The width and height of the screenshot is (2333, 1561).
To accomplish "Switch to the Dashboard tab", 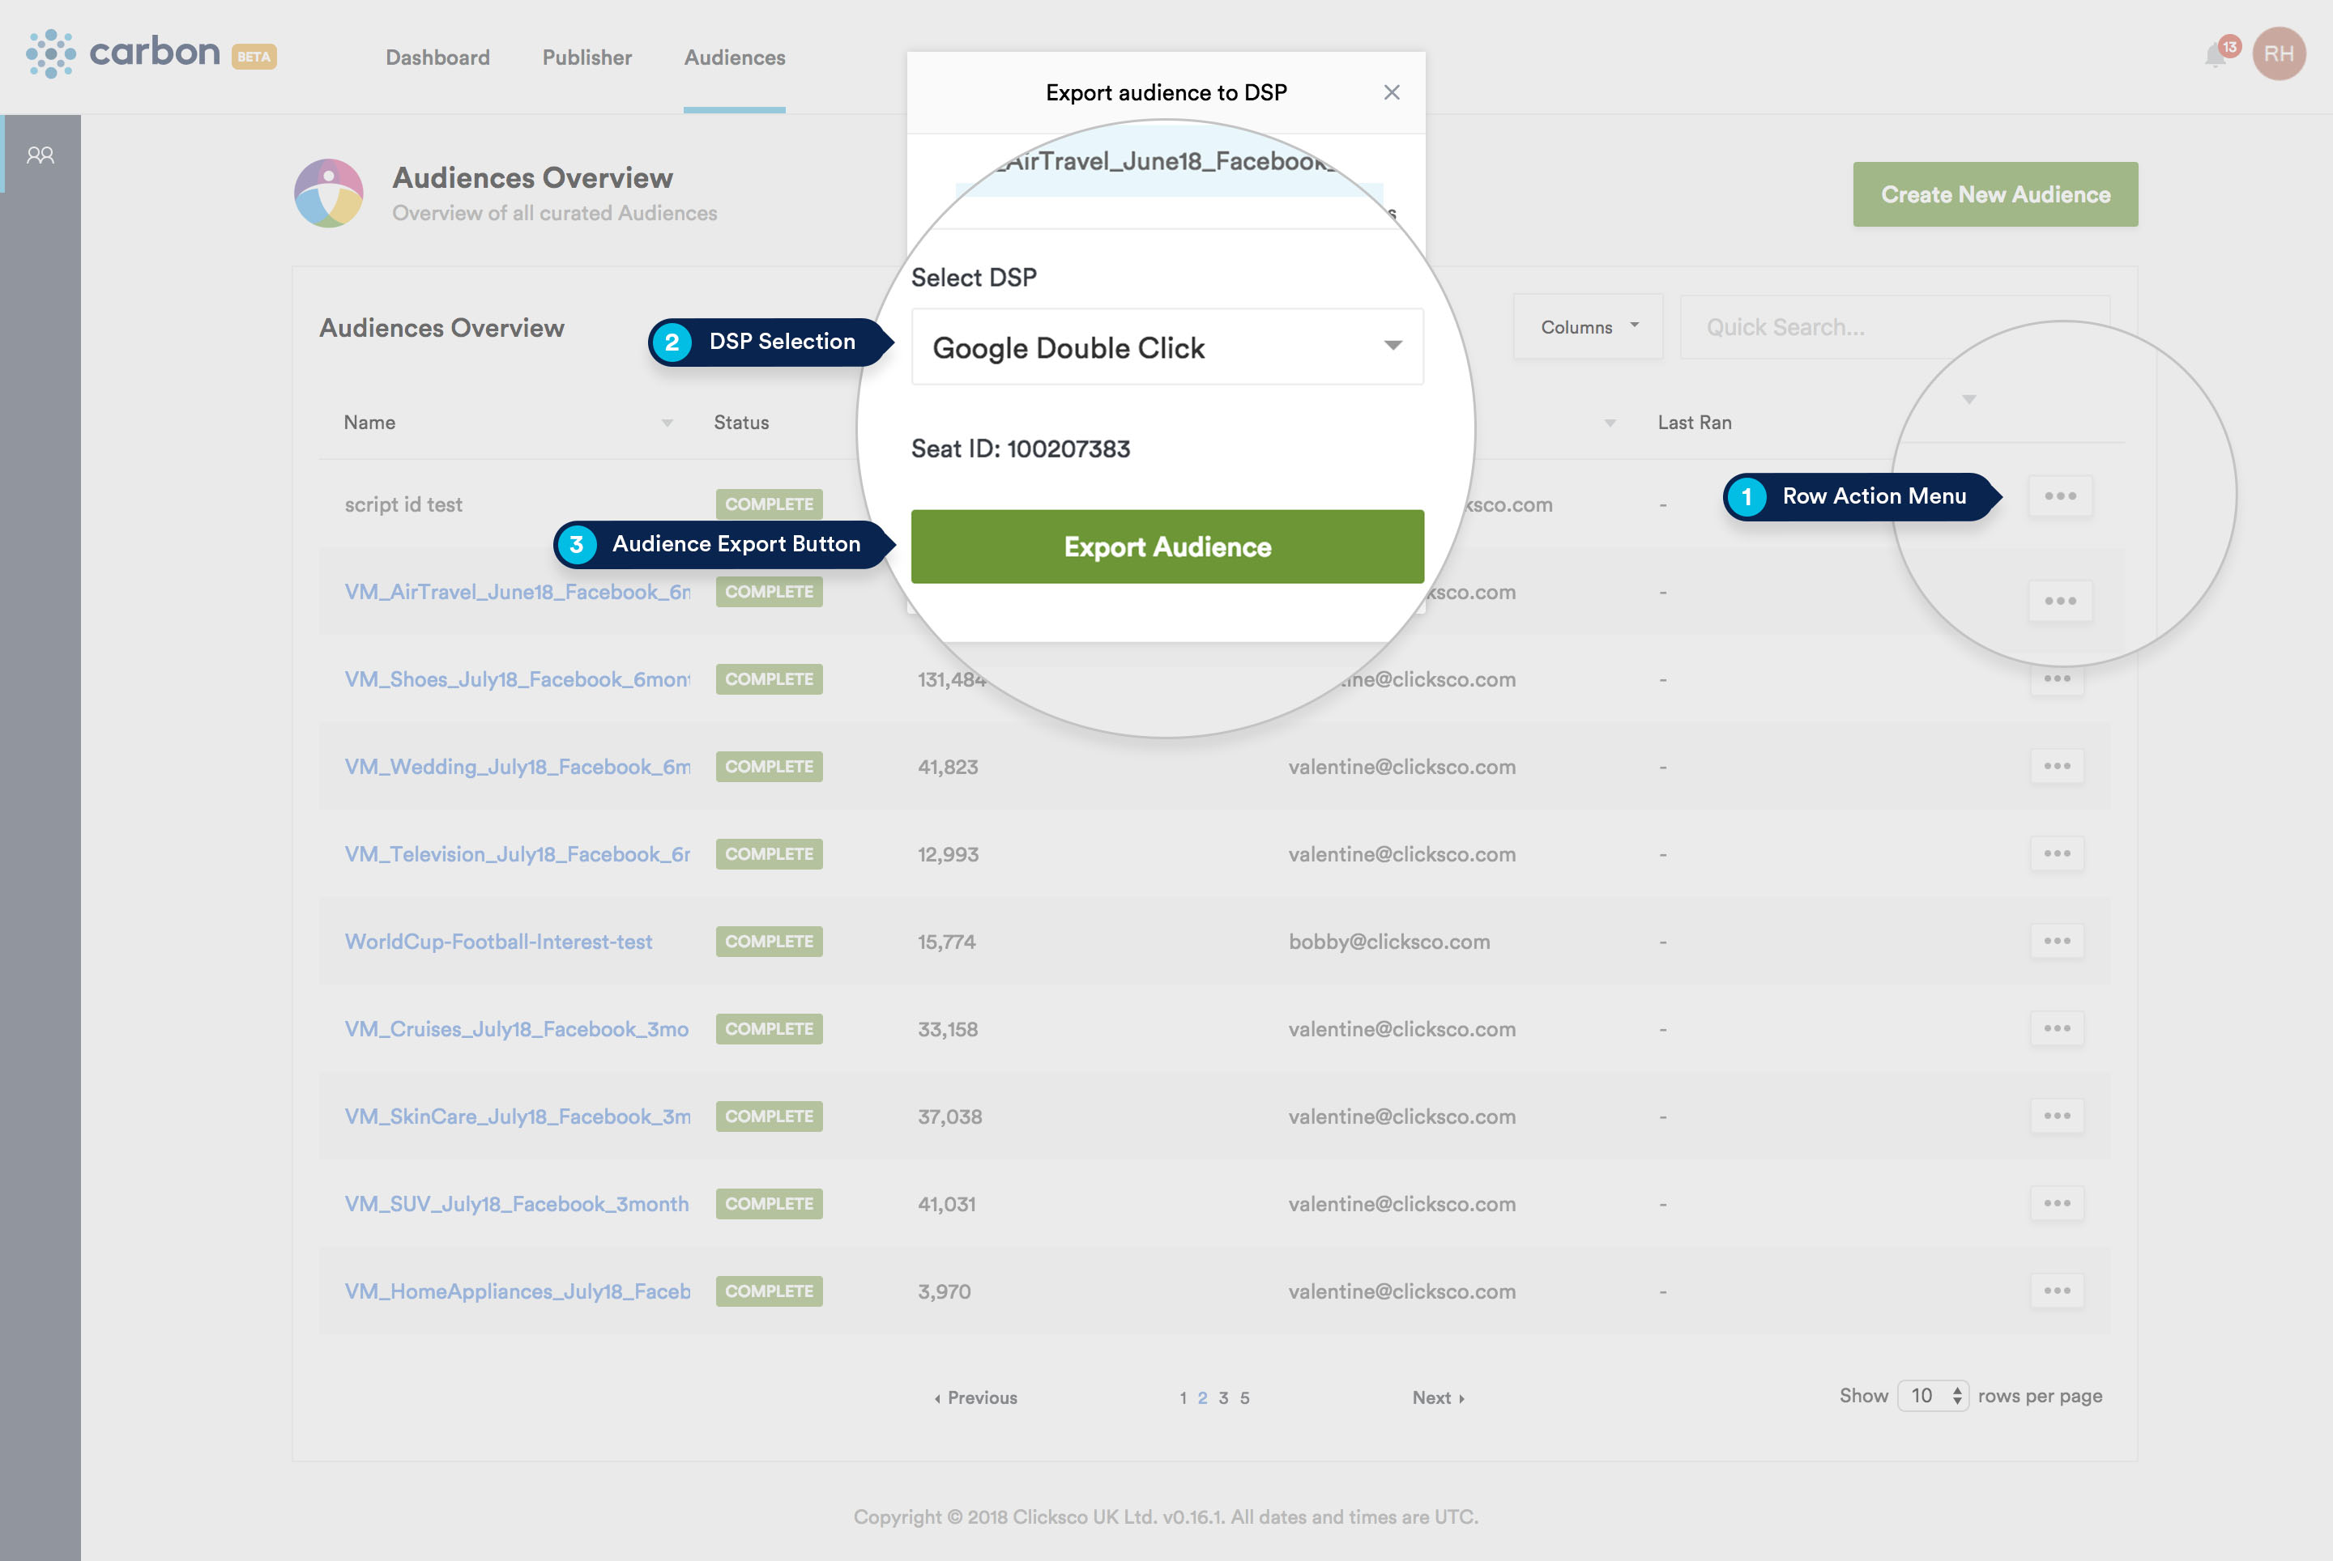I will 437,57.
